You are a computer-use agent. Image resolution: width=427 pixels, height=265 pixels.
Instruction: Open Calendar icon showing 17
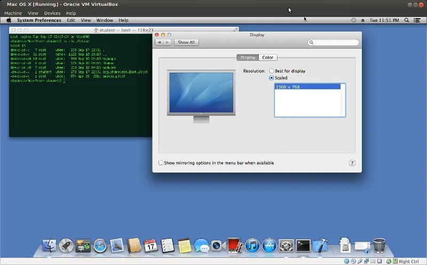(151, 246)
